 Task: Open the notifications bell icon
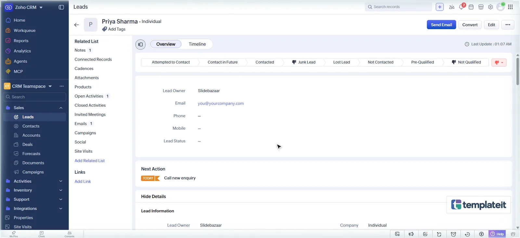(x=461, y=7)
